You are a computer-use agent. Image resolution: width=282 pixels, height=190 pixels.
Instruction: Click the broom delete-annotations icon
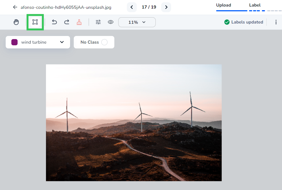click(x=79, y=22)
